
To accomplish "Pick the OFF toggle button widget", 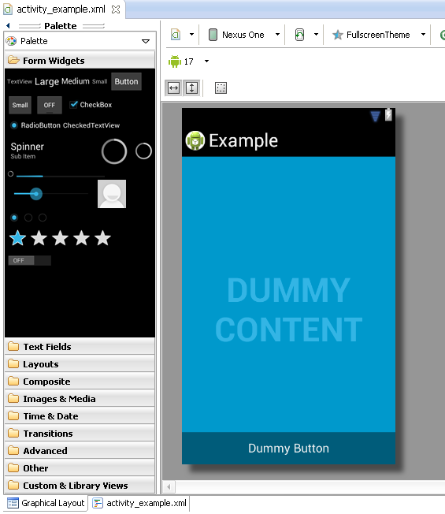I will (50, 105).
